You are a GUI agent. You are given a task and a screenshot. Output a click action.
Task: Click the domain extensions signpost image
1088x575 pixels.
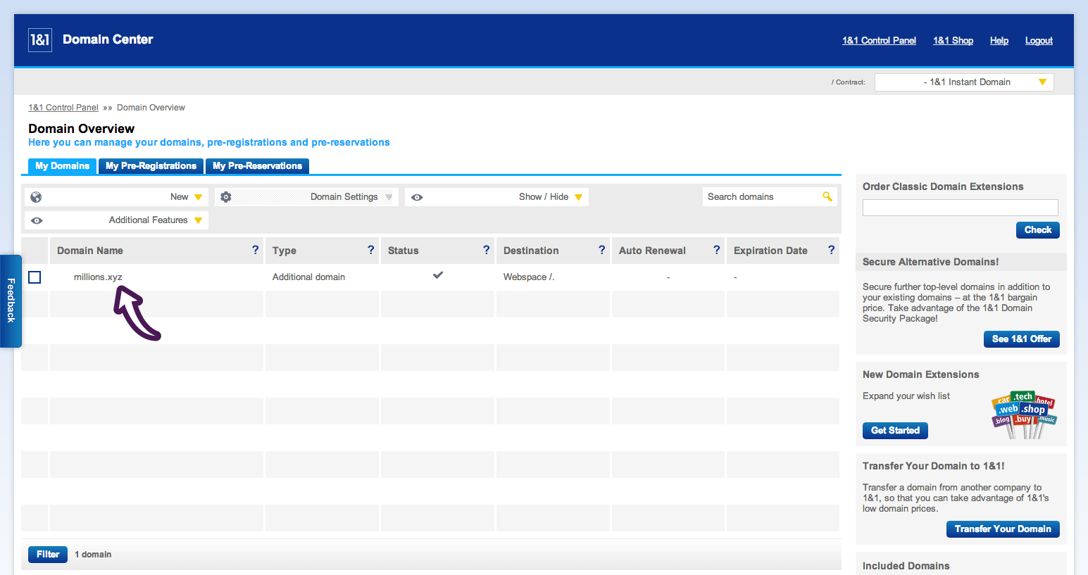click(1024, 415)
